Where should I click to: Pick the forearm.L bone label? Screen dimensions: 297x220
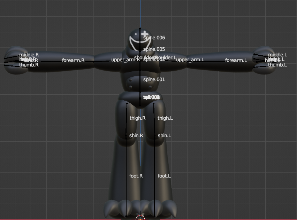pos(236,60)
